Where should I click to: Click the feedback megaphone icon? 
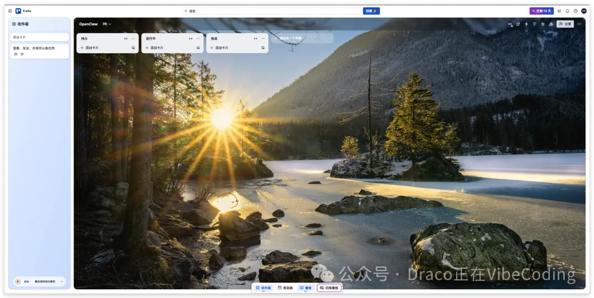point(559,11)
